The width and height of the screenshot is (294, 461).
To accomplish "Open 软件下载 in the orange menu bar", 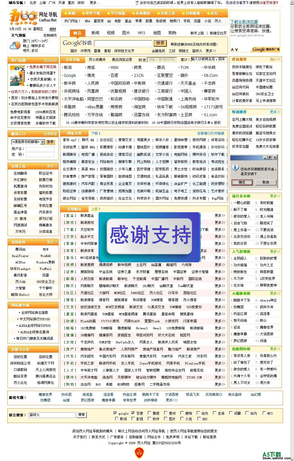I will tap(93, 13).
